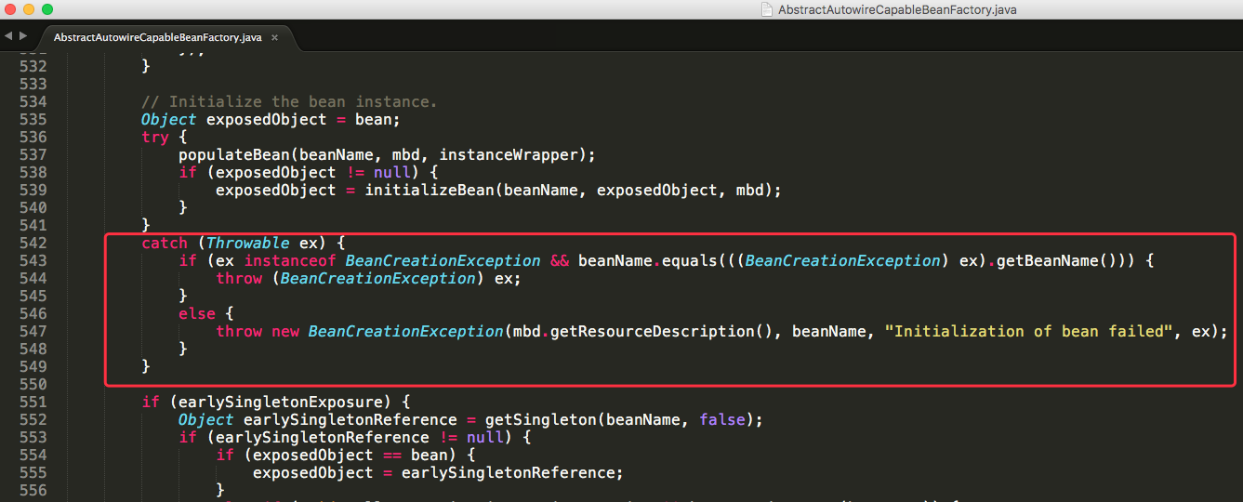Close the AbstractAutowireCapableBeanFactory.java tab
1243x502 pixels.
tap(274, 38)
